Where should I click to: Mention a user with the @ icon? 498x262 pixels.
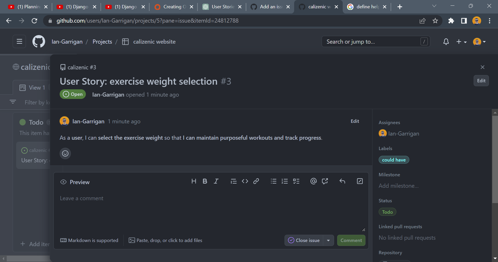313,181
